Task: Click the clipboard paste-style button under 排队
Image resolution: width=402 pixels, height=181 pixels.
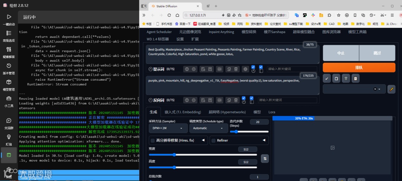Action: pyautogui.click(x=355, y=78)
